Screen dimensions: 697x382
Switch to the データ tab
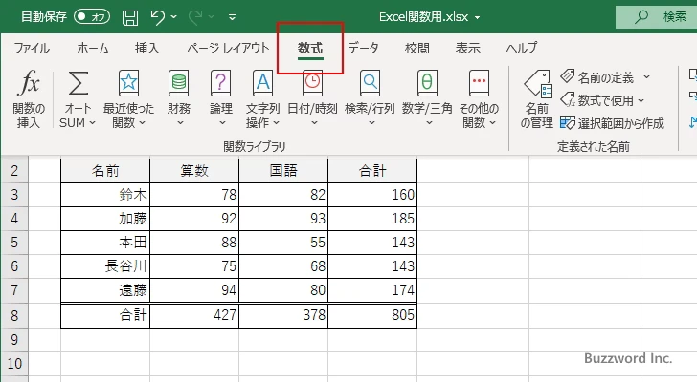(x=363, y=48)
